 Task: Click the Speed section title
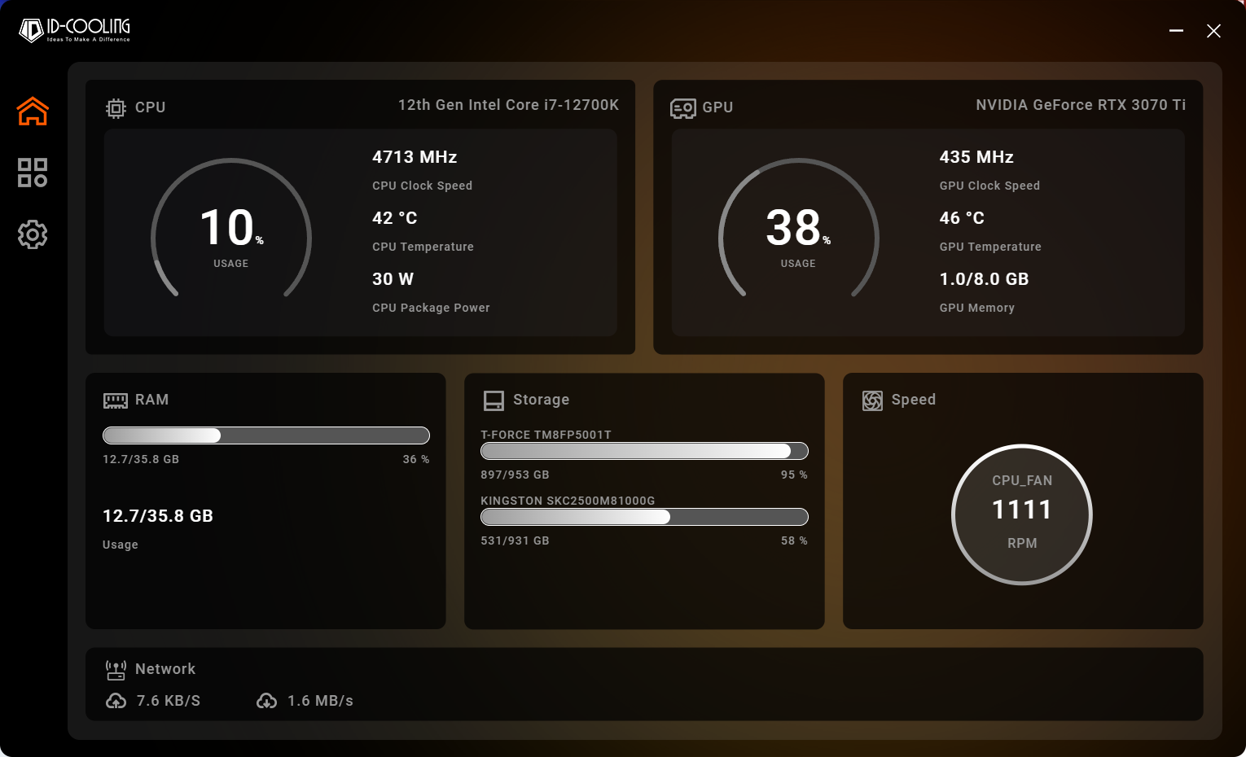(914, 400)
